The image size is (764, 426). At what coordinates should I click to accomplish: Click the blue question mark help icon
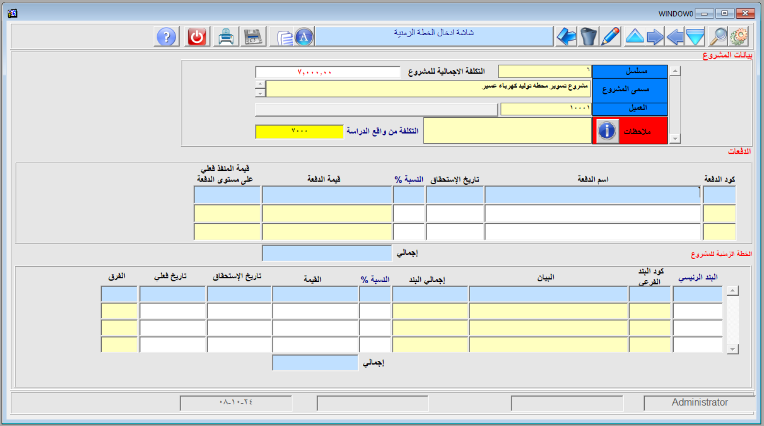tap(167, 37)
